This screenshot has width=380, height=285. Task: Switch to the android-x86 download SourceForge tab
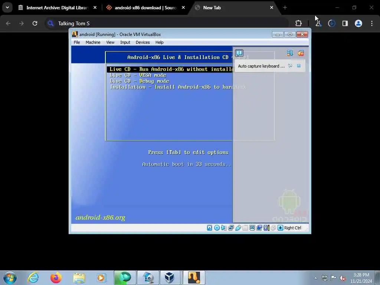(145, 8)
